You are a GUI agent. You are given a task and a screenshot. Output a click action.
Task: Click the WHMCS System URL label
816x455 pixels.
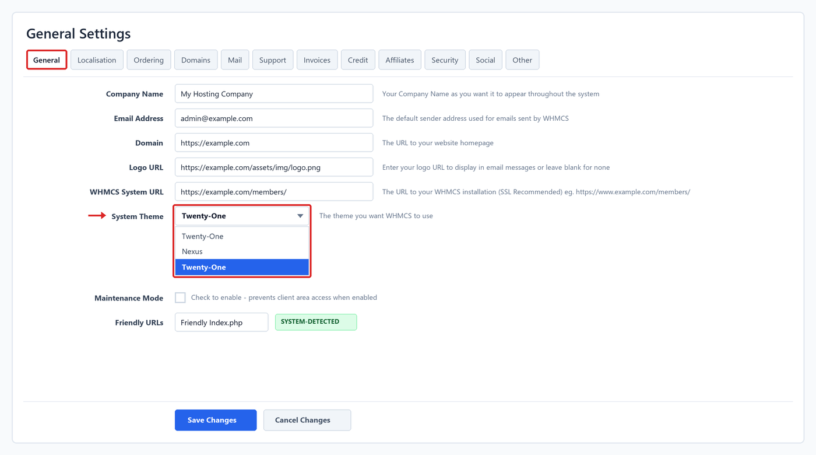(126, 192)
